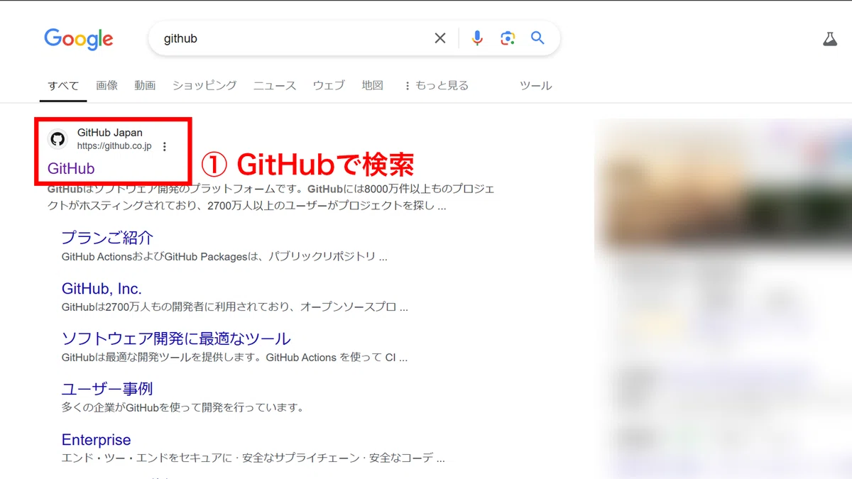
Task: Open the ツール options
Action: click(x=535, y=85)
